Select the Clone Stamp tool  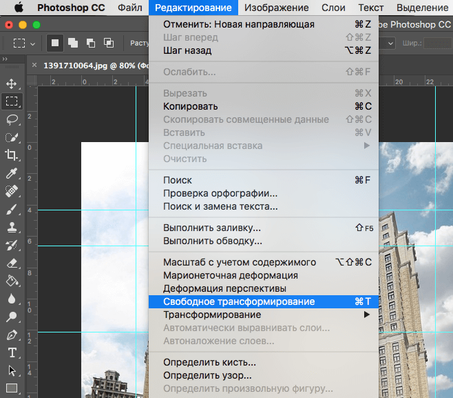12,227
